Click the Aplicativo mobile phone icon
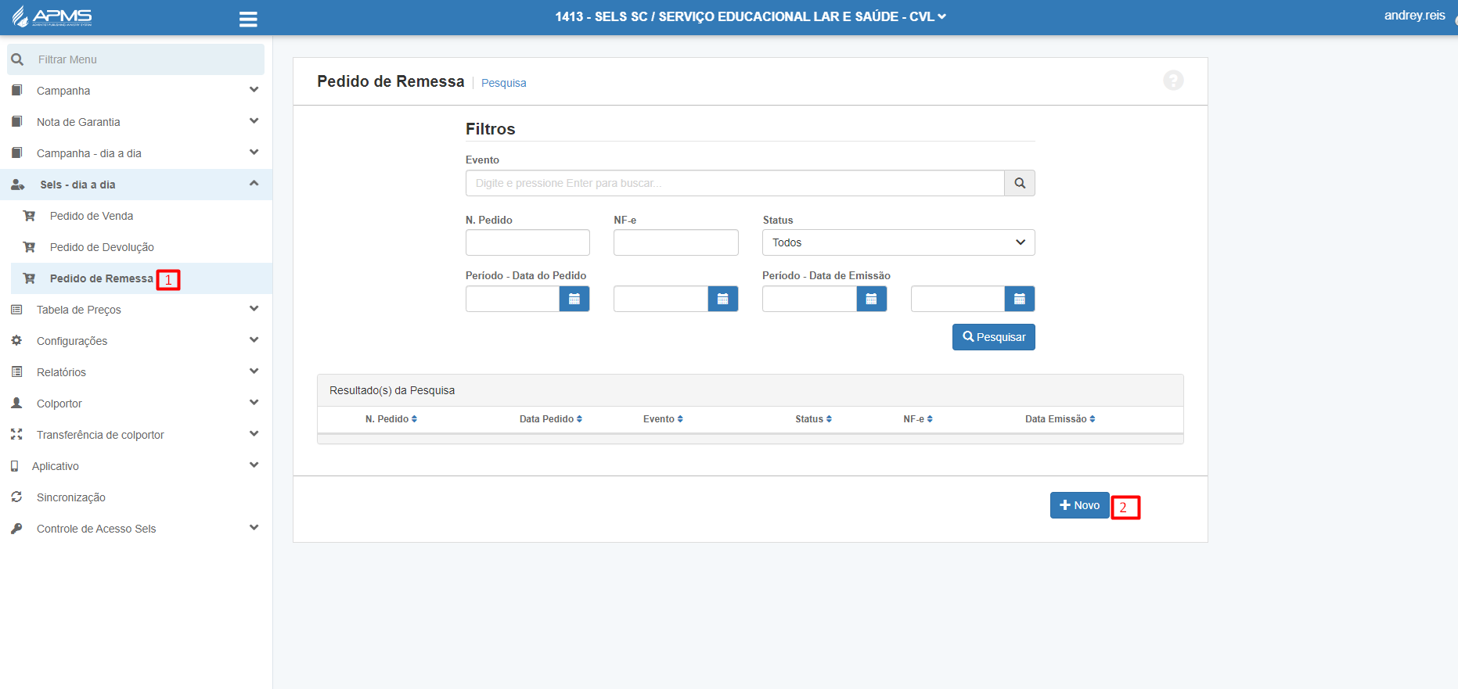Viewport: 1458px width, 689px height. point(14,466)
